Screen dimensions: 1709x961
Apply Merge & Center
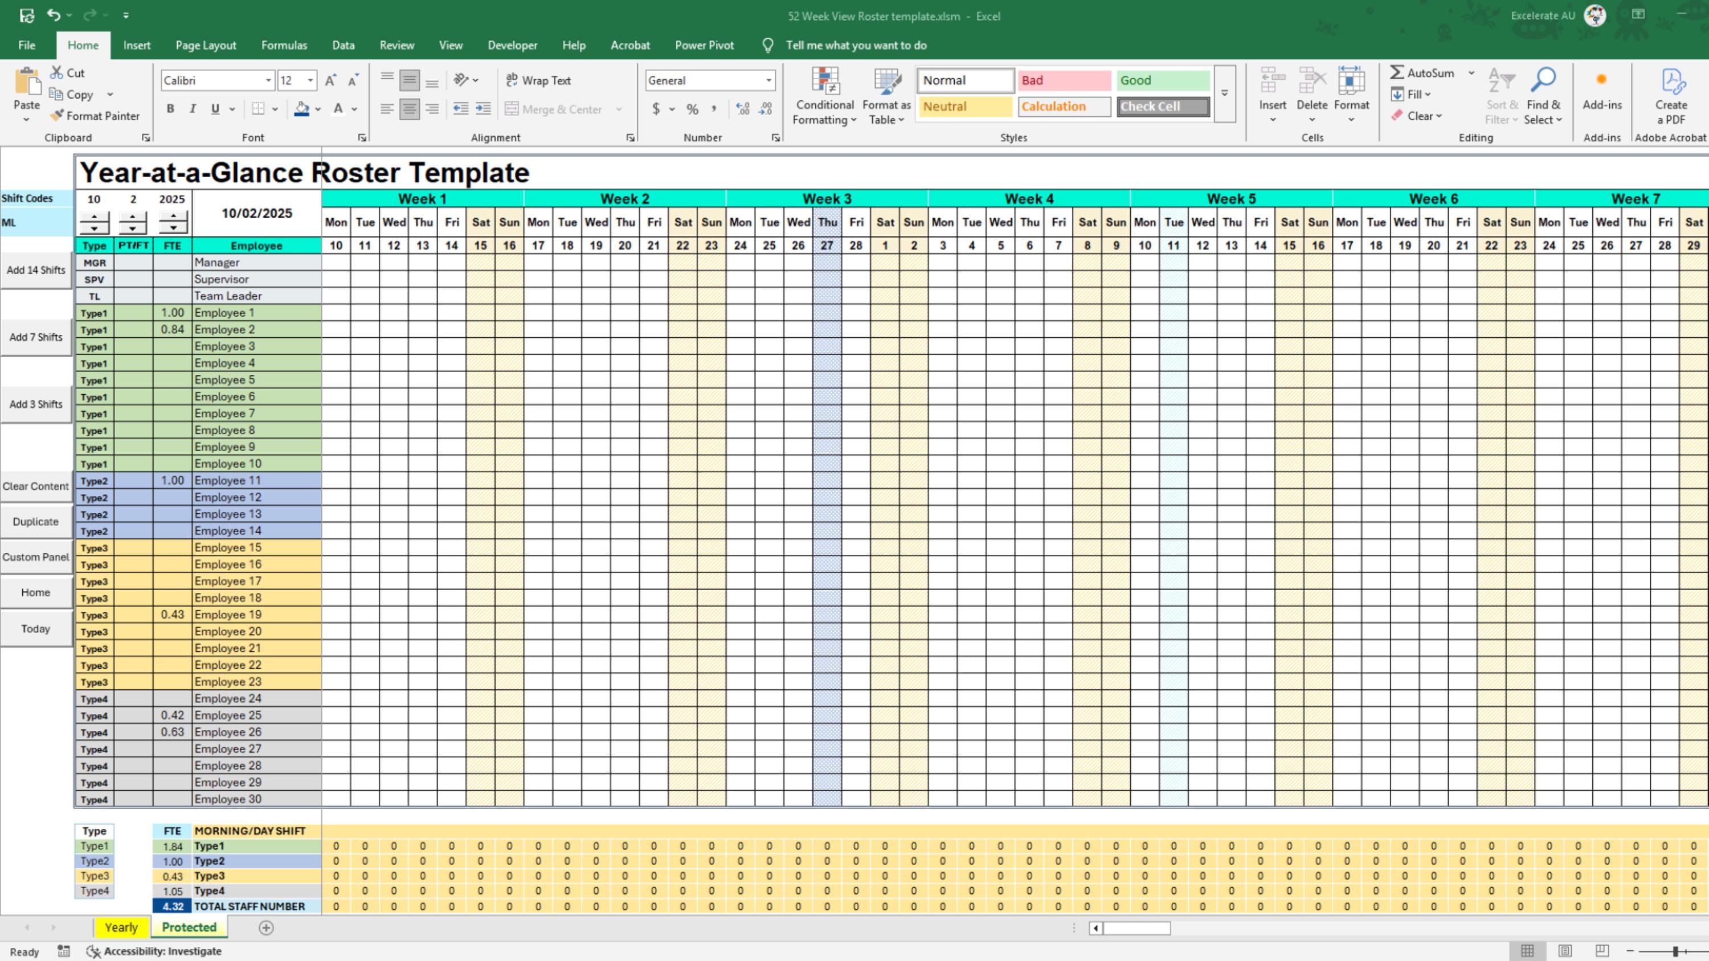click(556, 109)
